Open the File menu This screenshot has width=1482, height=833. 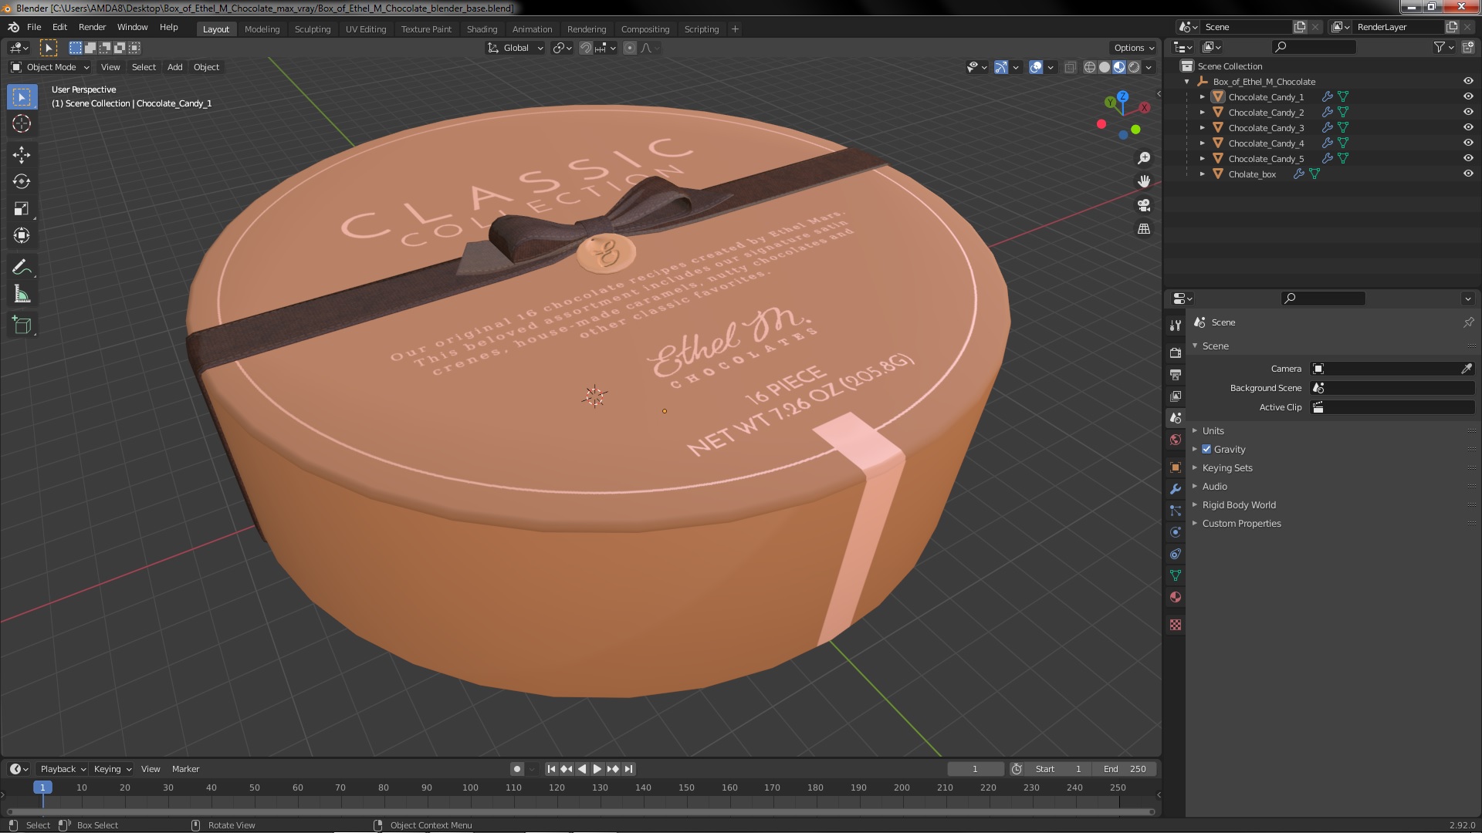click(x=34, y=27)
